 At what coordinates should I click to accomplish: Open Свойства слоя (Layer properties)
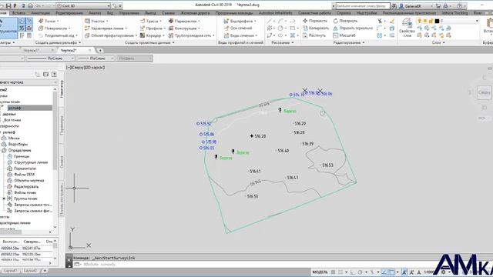click(407, 28)
